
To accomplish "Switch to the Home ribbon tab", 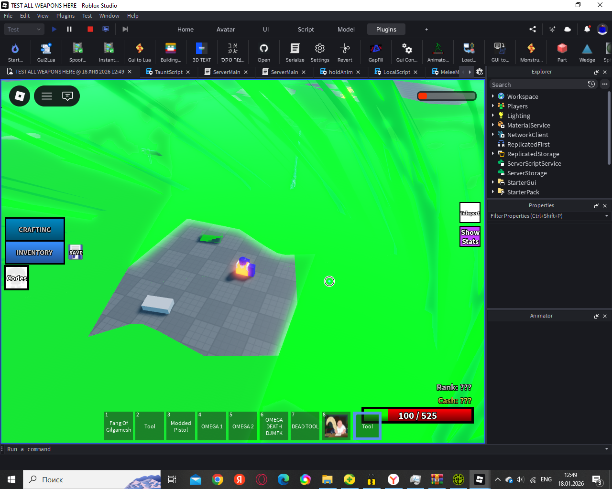I will click(186, 29).
